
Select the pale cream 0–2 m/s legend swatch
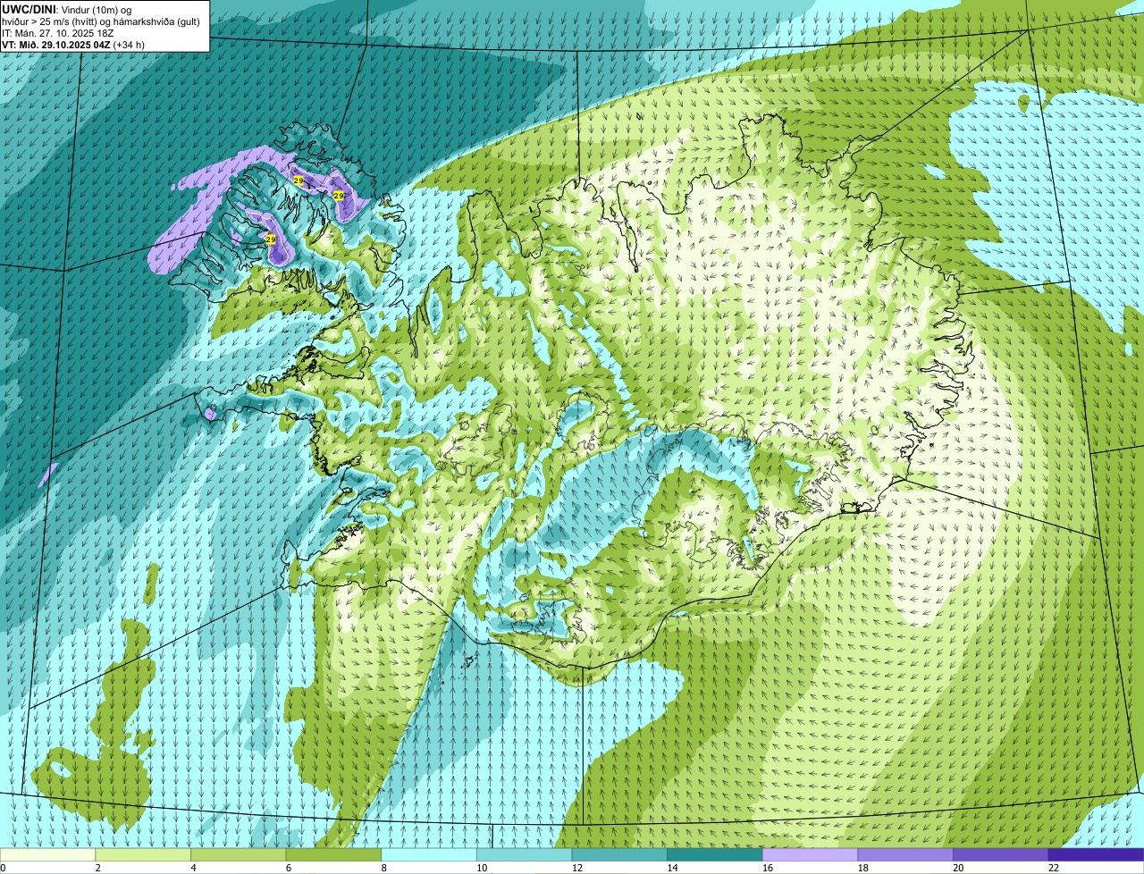[x=47, y=854]
